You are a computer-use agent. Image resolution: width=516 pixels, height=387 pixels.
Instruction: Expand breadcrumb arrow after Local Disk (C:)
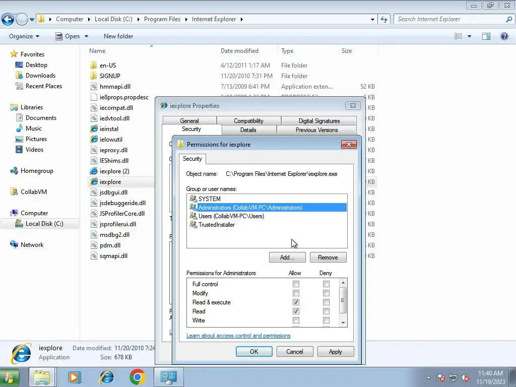(x=138, y=20)
